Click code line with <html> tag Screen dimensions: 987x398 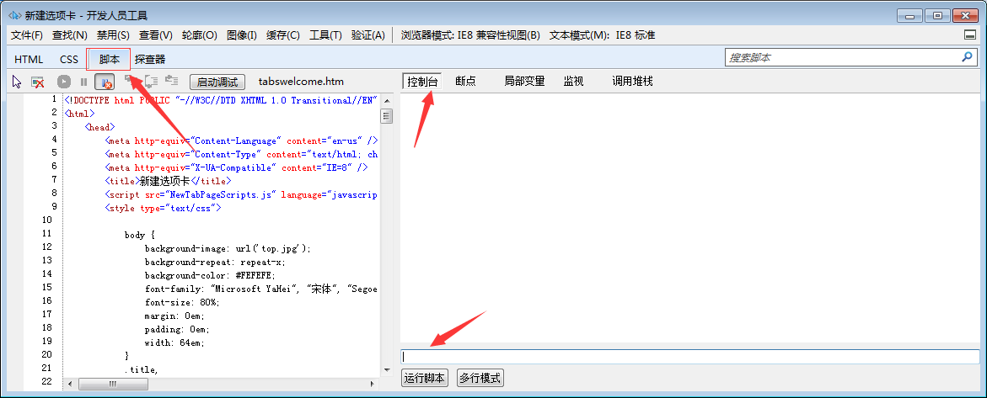80,114
